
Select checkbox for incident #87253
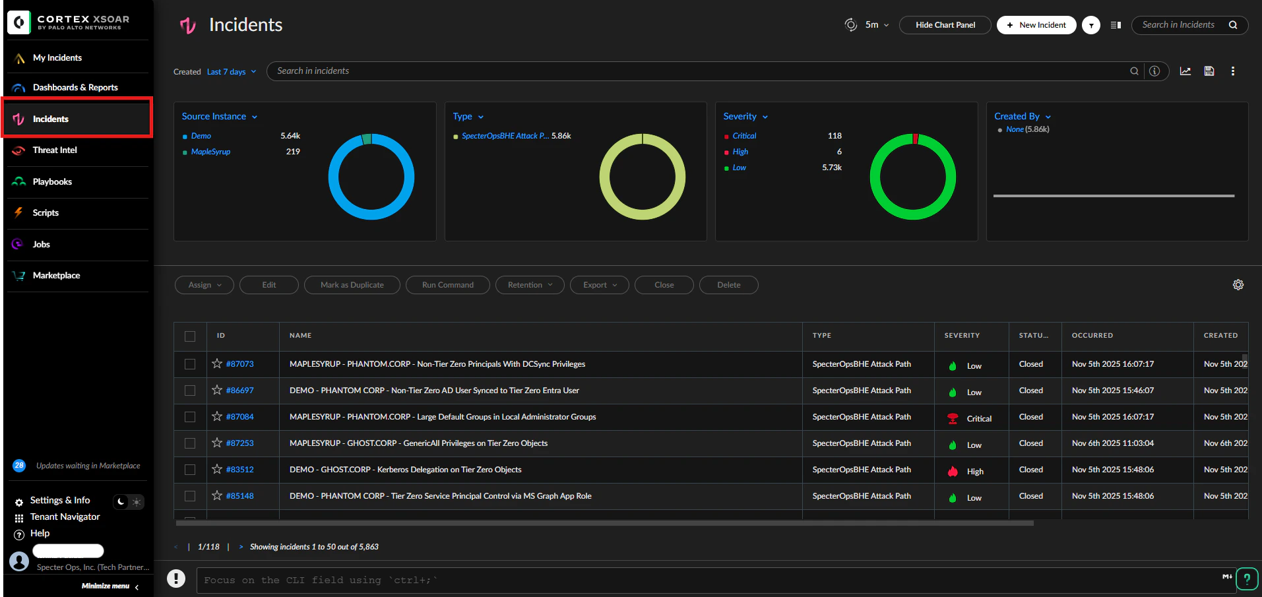coord(190,443)
